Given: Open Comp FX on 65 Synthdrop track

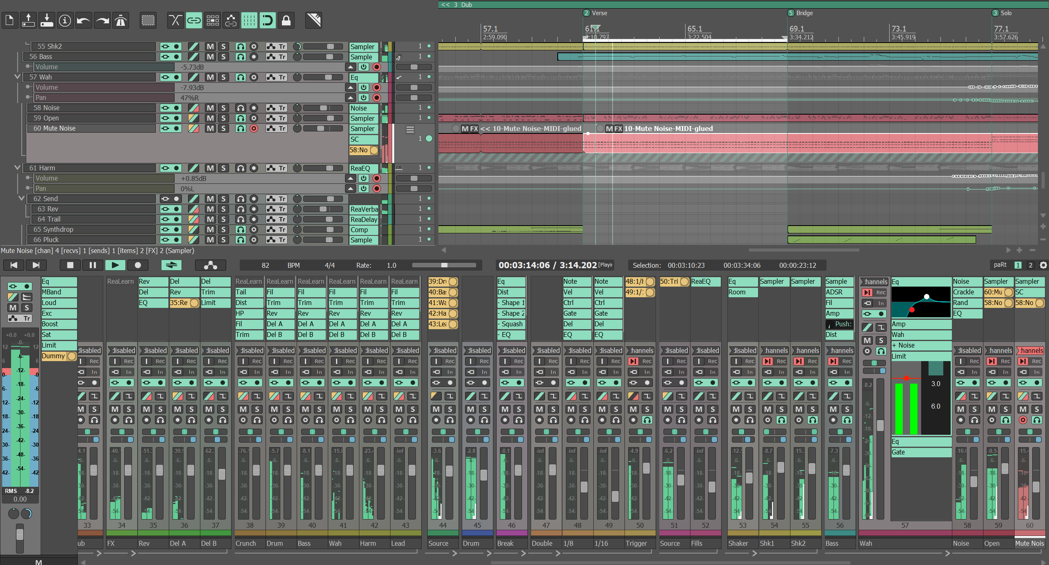Looking at the screenshot, I should (364, 230).
